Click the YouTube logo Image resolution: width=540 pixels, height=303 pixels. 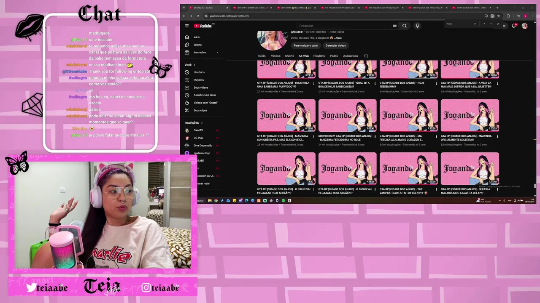(x=203, y=26)
